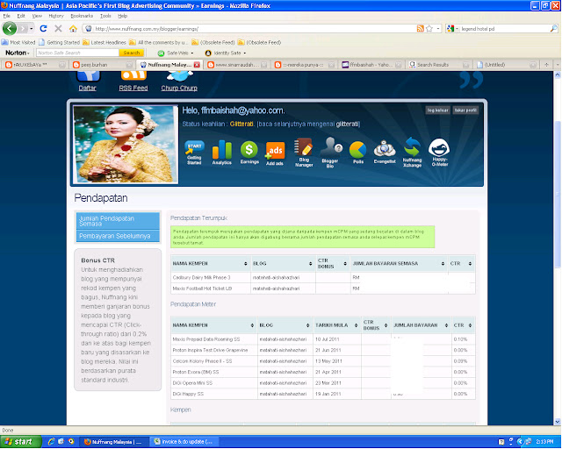Viewport: 562px width, 449px height.
Task: Open the back history dropdown arrow
Action: tap(32, 28)
